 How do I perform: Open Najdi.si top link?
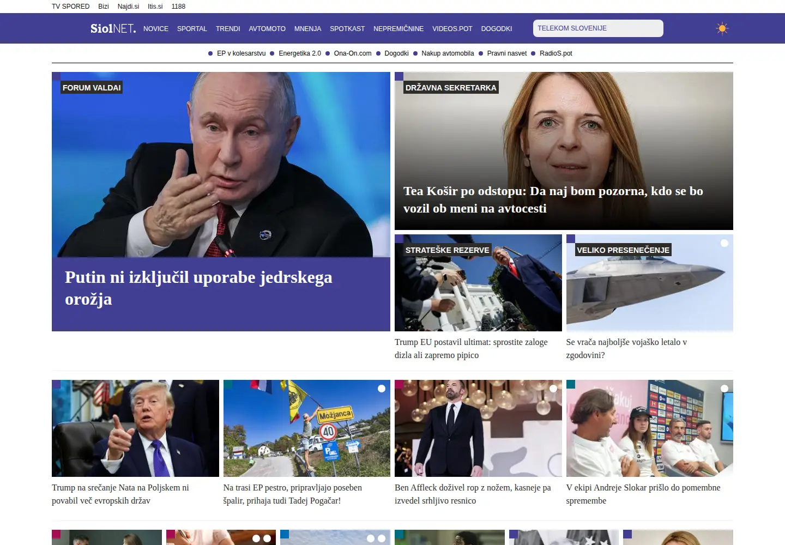[x=128, y=7]
